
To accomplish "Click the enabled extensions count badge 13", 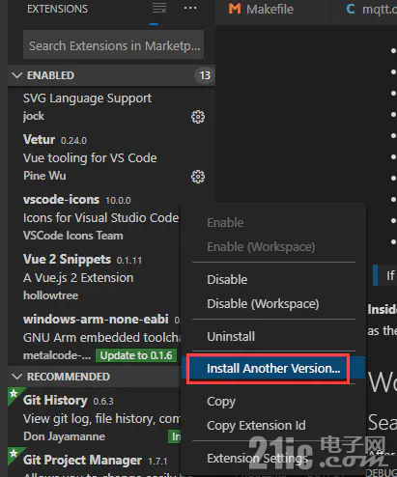I will click(x=205, y=75).
